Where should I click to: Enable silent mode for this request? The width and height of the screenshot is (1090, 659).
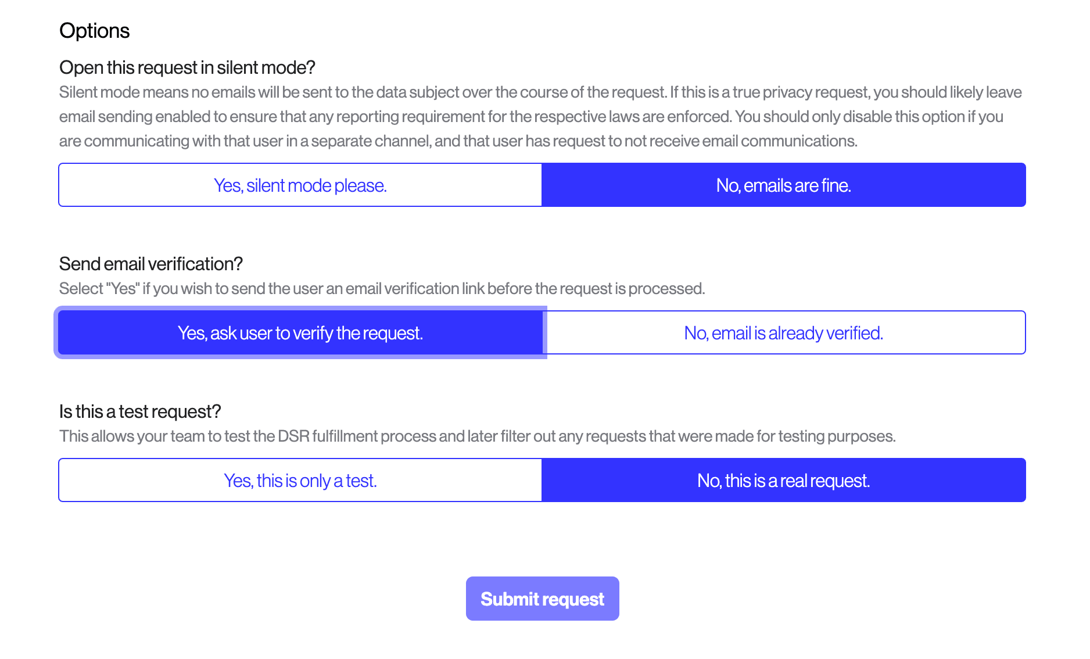click(300, 185)
